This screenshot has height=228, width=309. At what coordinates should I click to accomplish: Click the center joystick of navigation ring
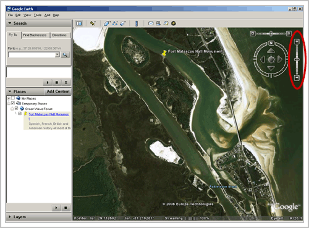point(271,59)
